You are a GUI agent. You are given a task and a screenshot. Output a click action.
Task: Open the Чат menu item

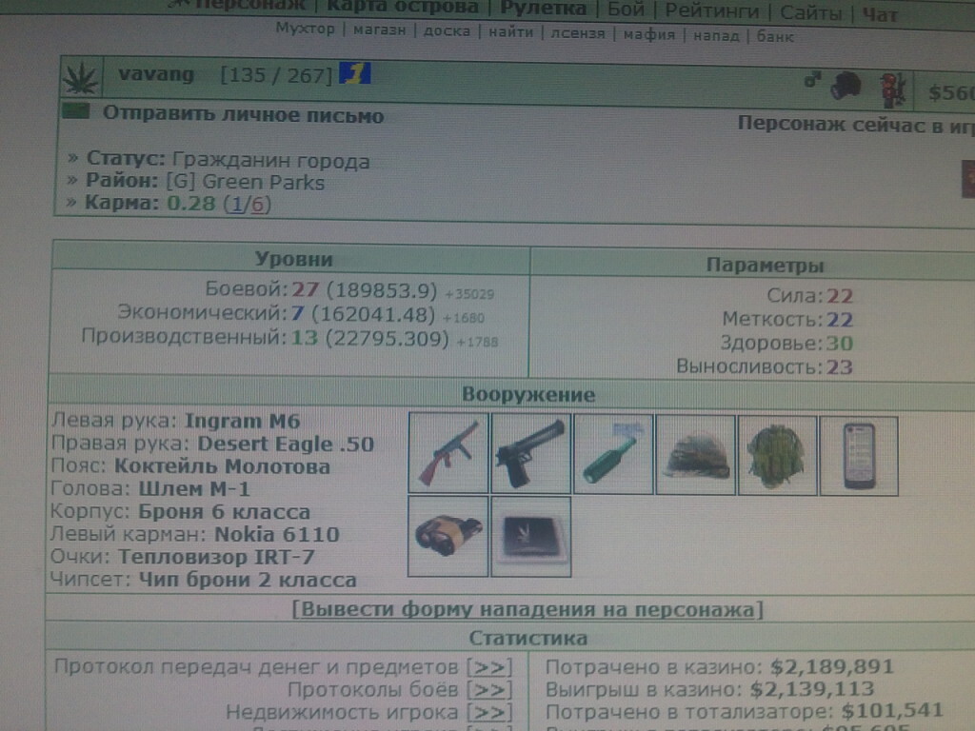[879, 14]
